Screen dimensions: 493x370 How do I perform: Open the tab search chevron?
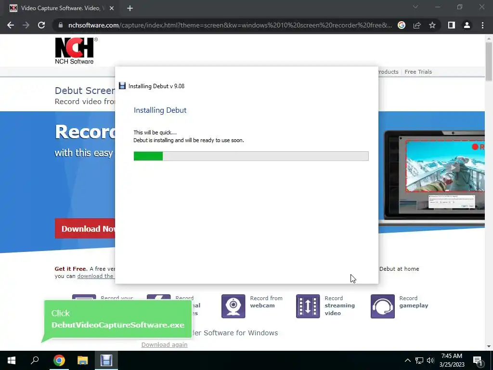(415, 7)
